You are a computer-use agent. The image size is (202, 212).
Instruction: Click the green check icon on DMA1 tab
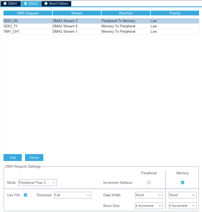(5, 3)
